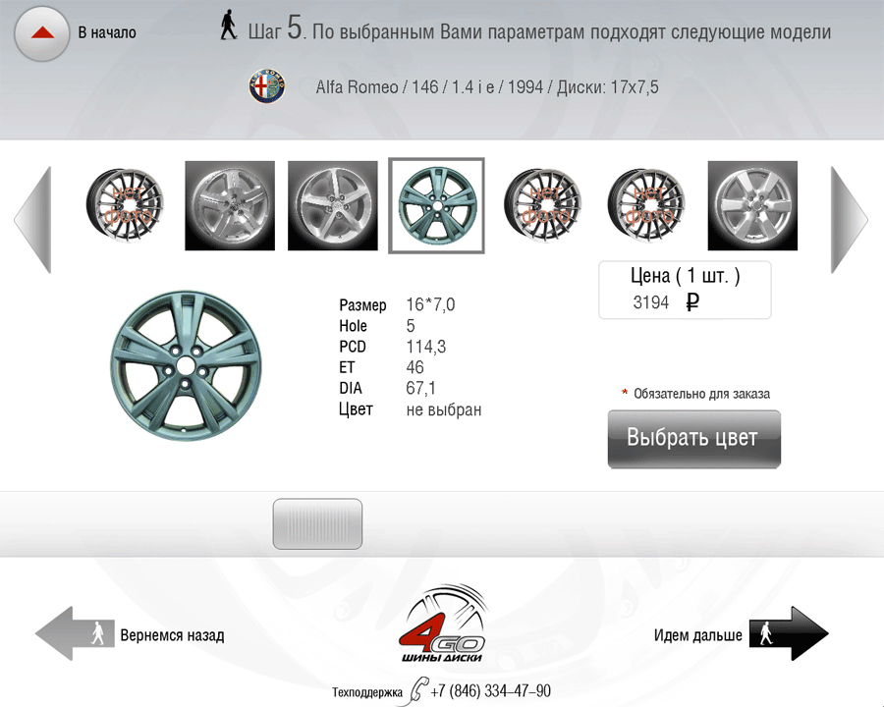Click the Alfa Romeo brand logo
Screen dimensions: 884x707
point(267,86)
